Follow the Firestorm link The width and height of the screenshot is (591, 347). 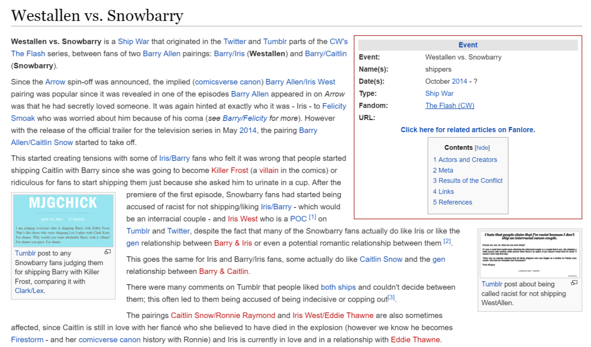(27, 340)
